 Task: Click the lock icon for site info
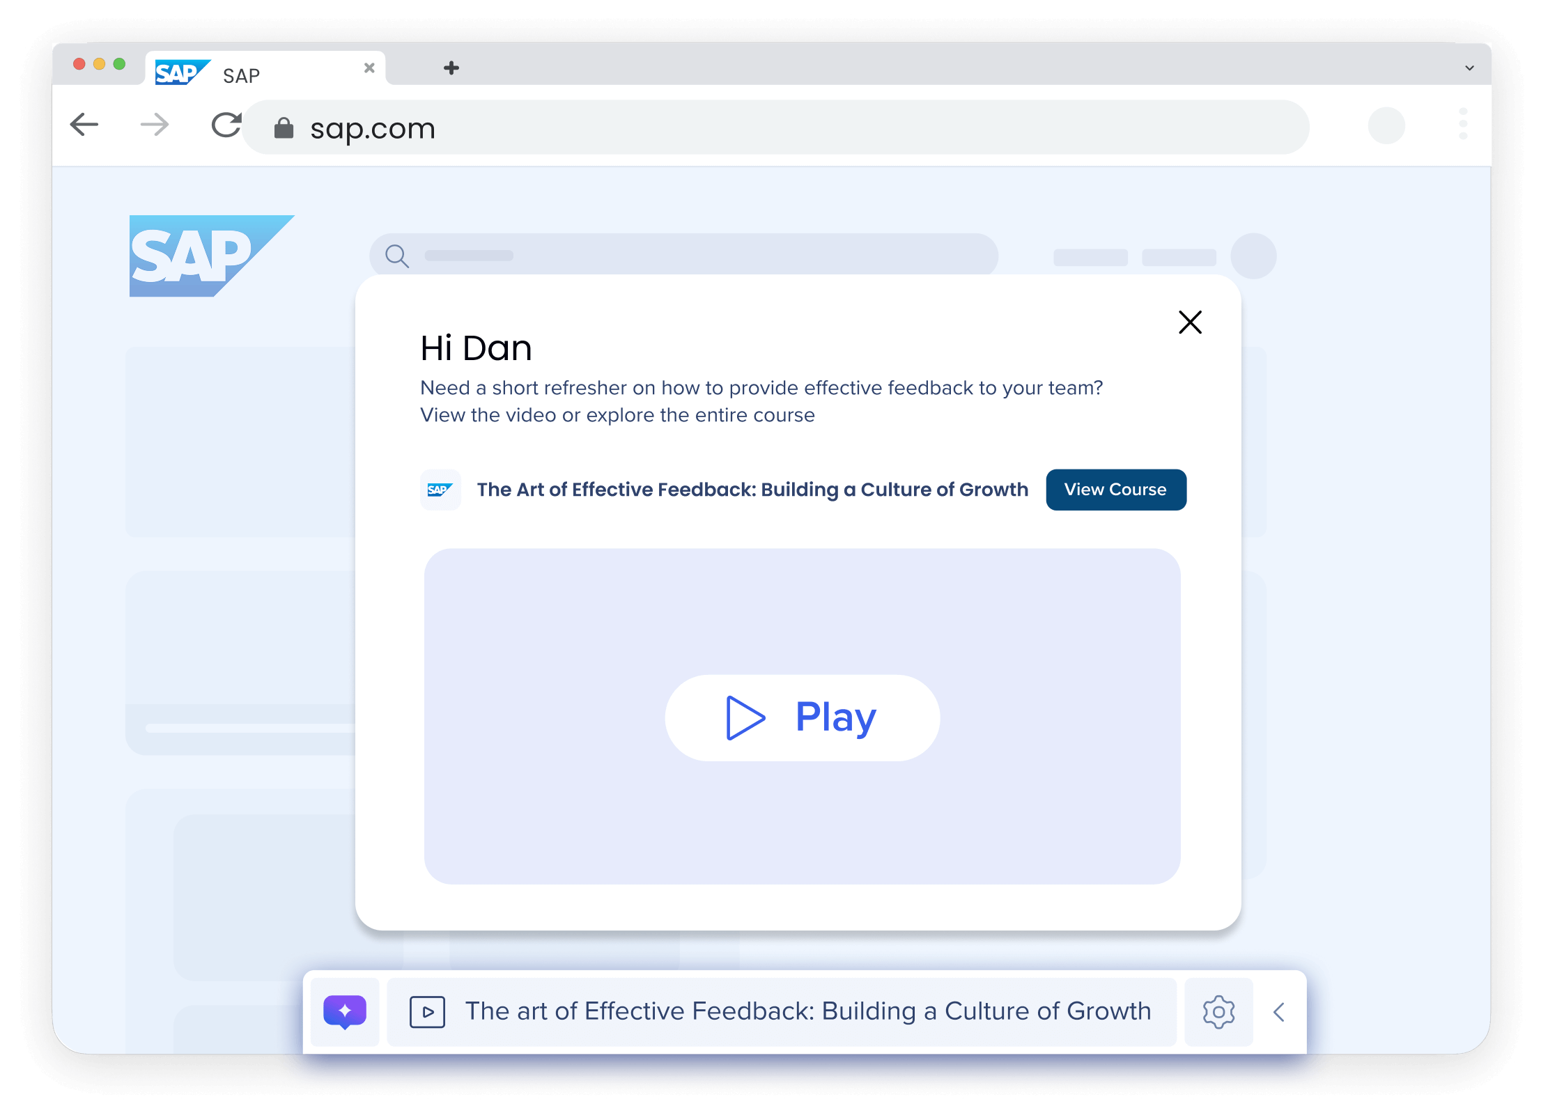point(284,127)
